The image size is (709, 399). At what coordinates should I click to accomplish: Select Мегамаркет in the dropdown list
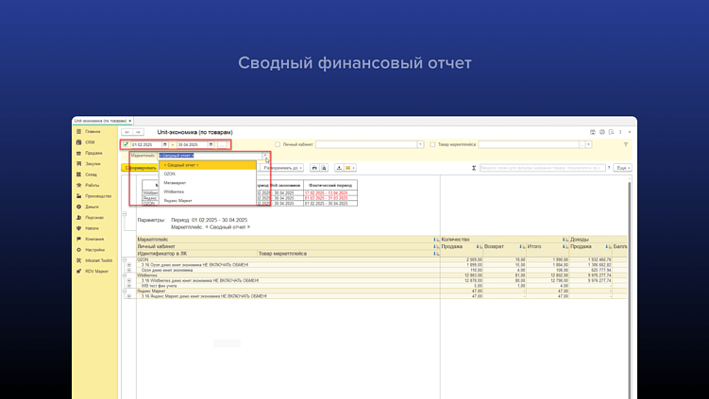tap(208, 183)
